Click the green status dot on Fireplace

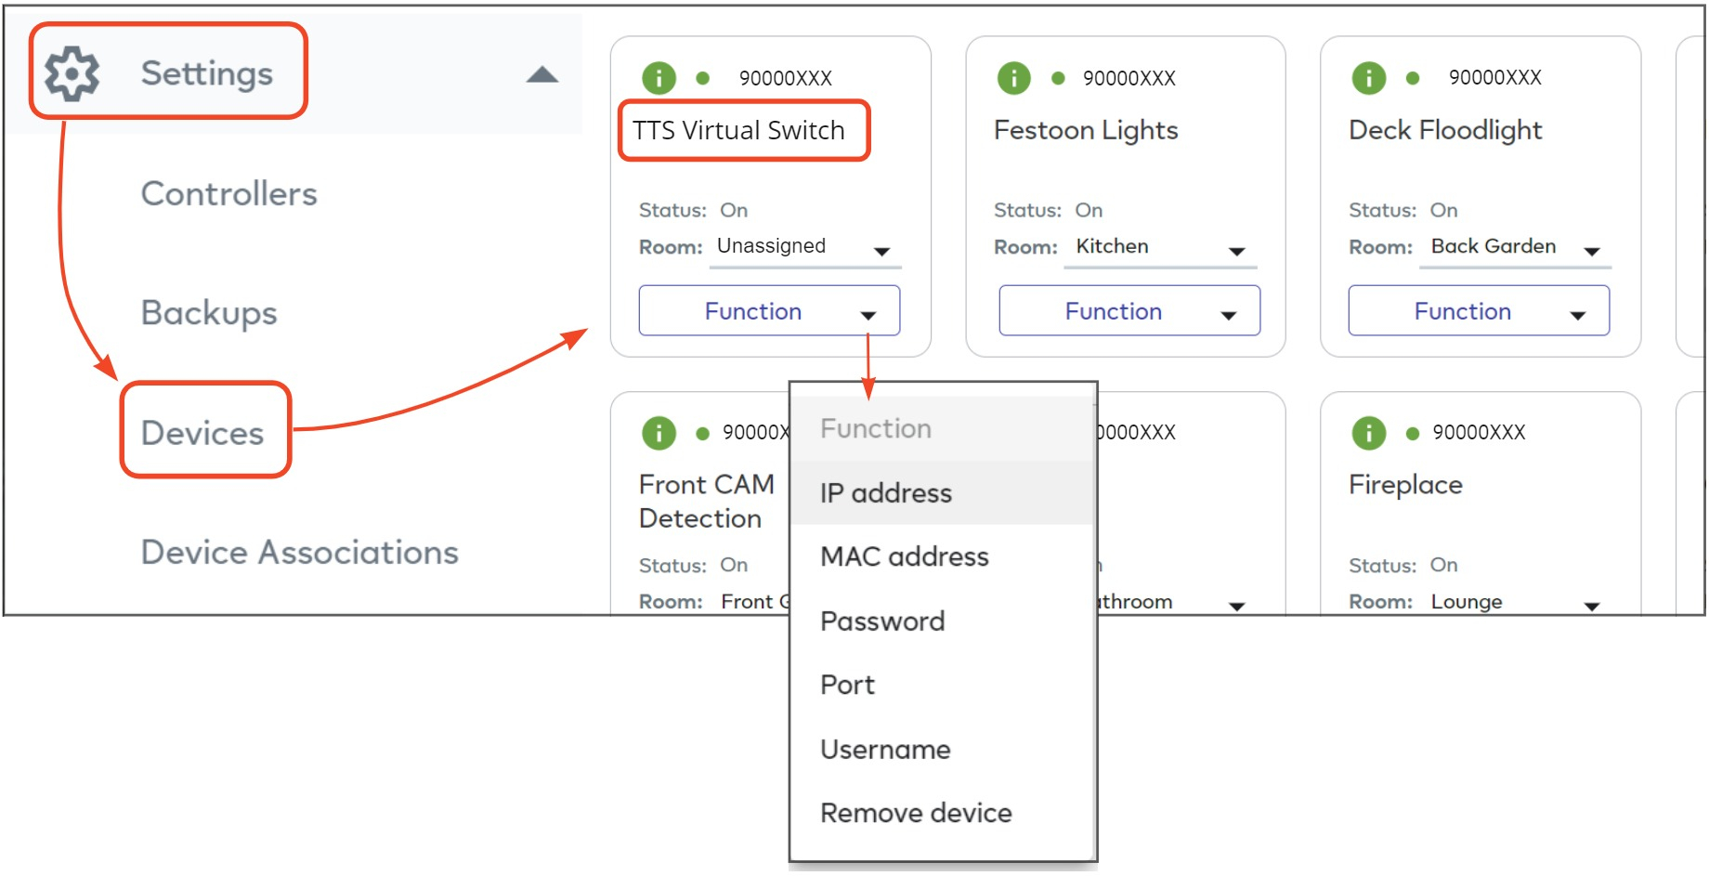pos(1413,433)
